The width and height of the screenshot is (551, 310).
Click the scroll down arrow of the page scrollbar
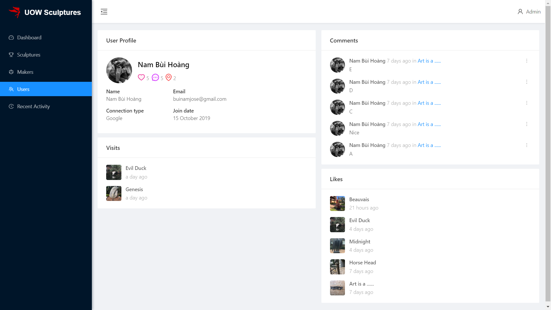click(548, 307)
